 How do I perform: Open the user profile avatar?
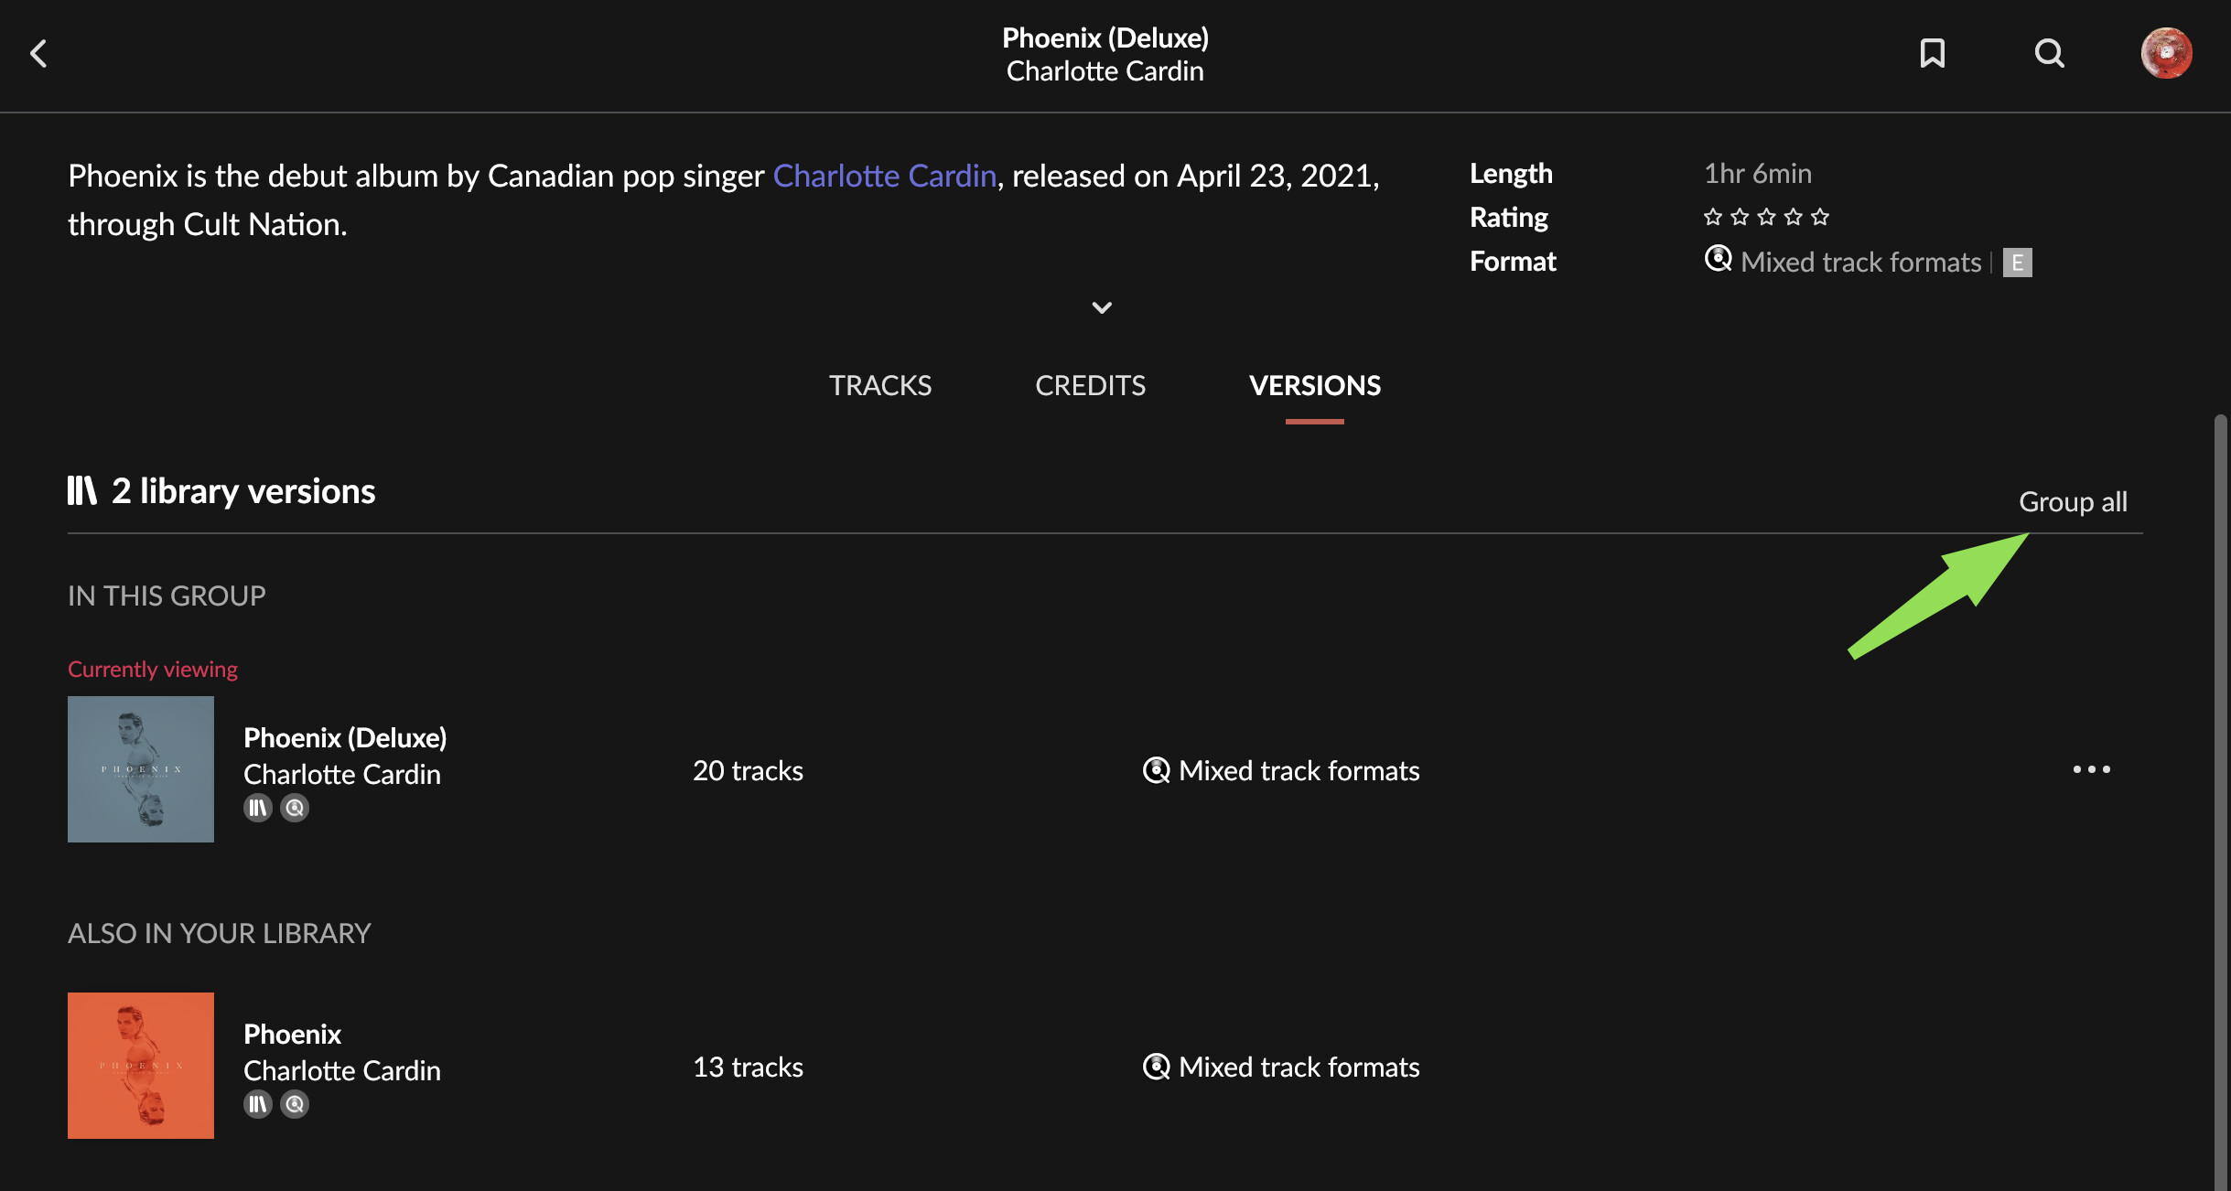[x=2166, y=53]
